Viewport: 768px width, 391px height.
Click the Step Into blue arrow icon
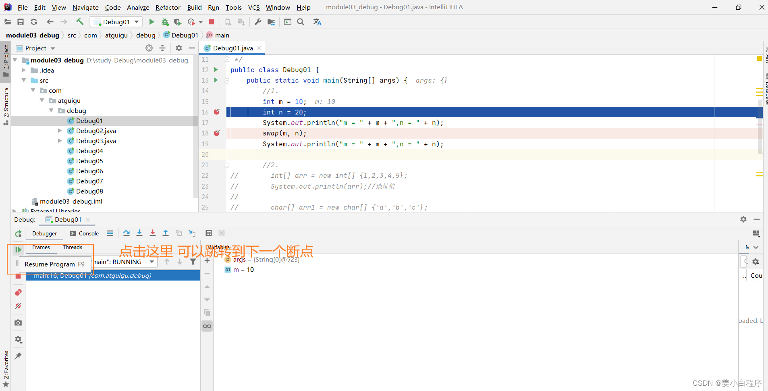coord(139,233)
